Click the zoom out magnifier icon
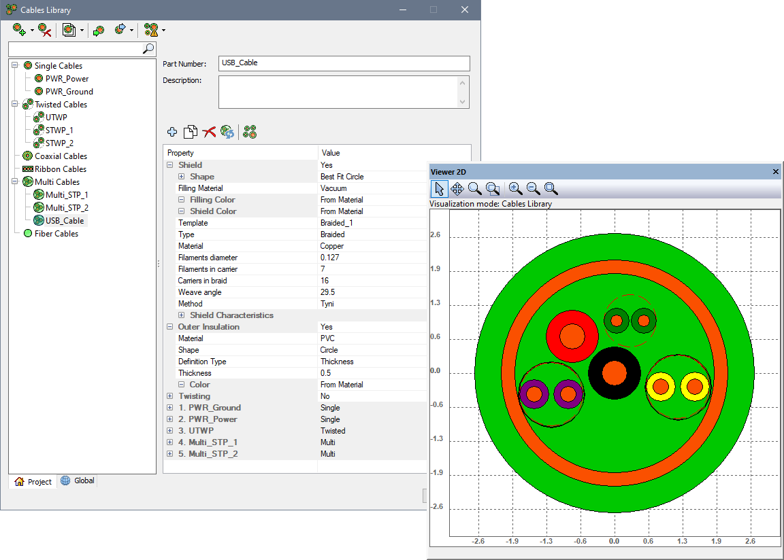Viewport: 784px width, 560px height. click(x=533, y=189)
